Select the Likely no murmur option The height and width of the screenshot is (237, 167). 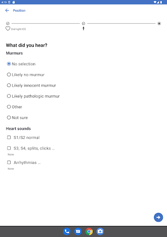point(26,75)
